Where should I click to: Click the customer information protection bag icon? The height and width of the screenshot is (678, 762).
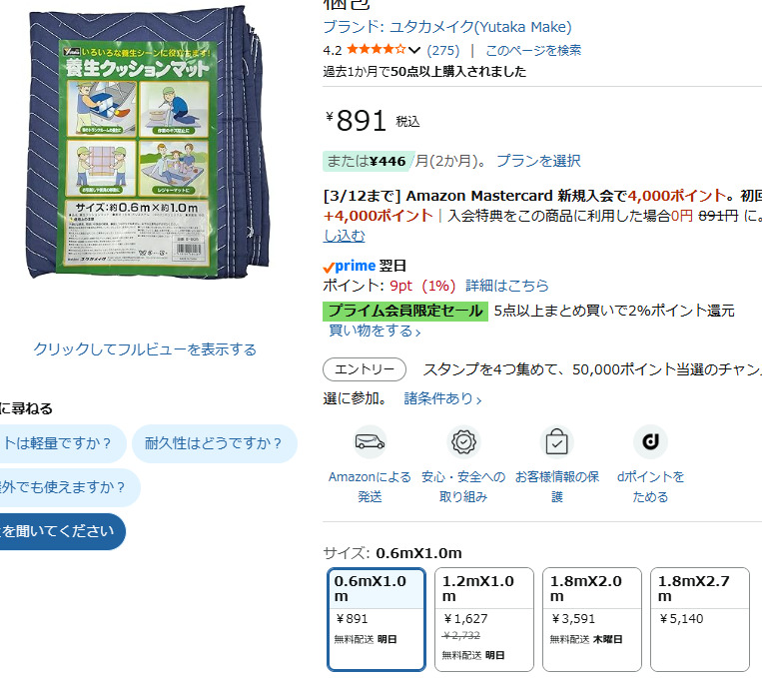557,441
